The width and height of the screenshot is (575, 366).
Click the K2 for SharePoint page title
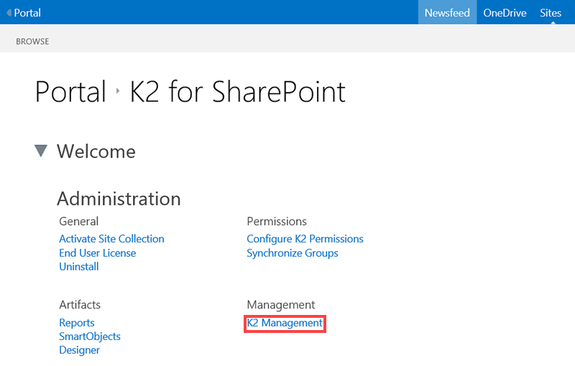(x=237, y=92)
